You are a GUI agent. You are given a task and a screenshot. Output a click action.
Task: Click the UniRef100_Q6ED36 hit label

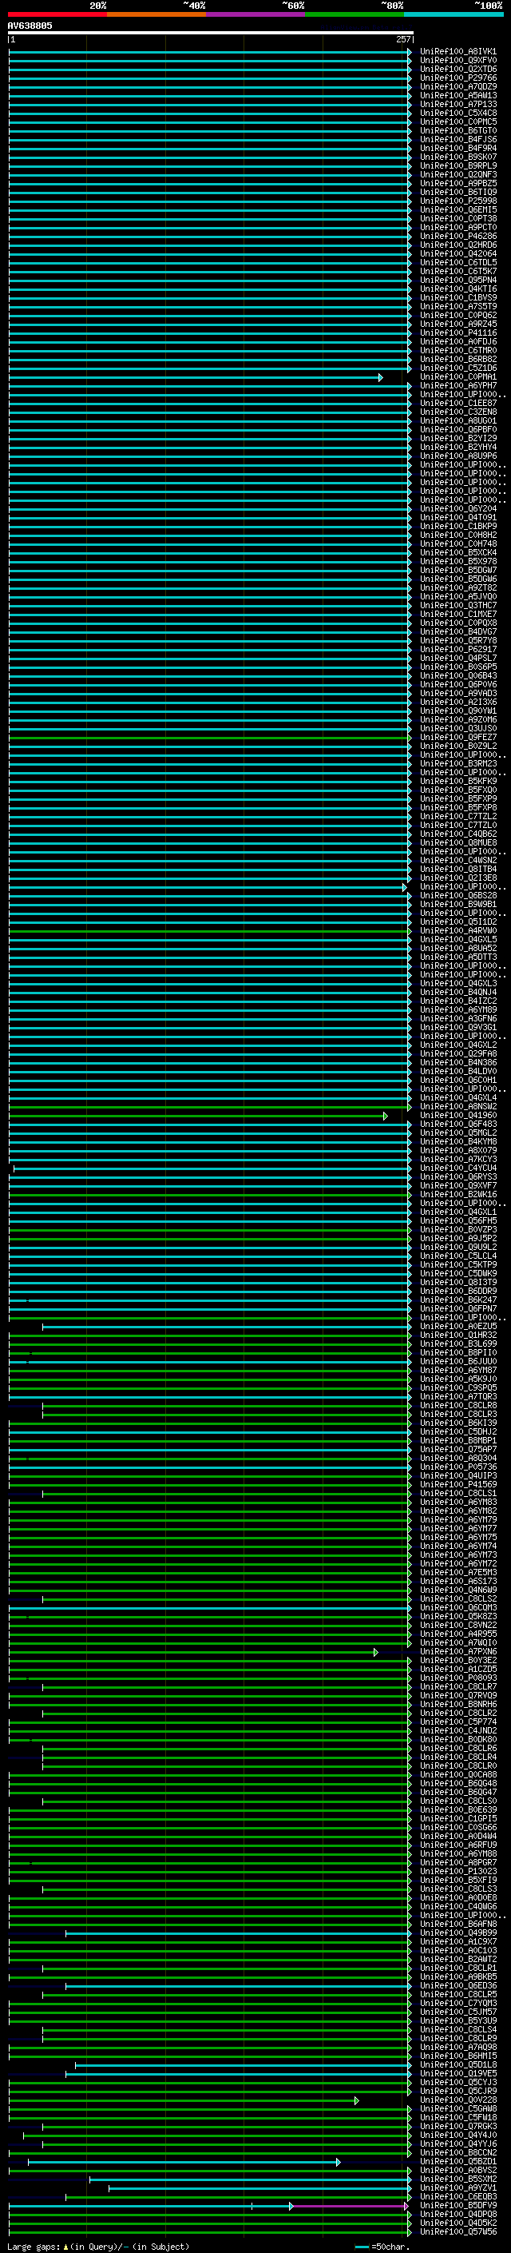pos(458,1985)
